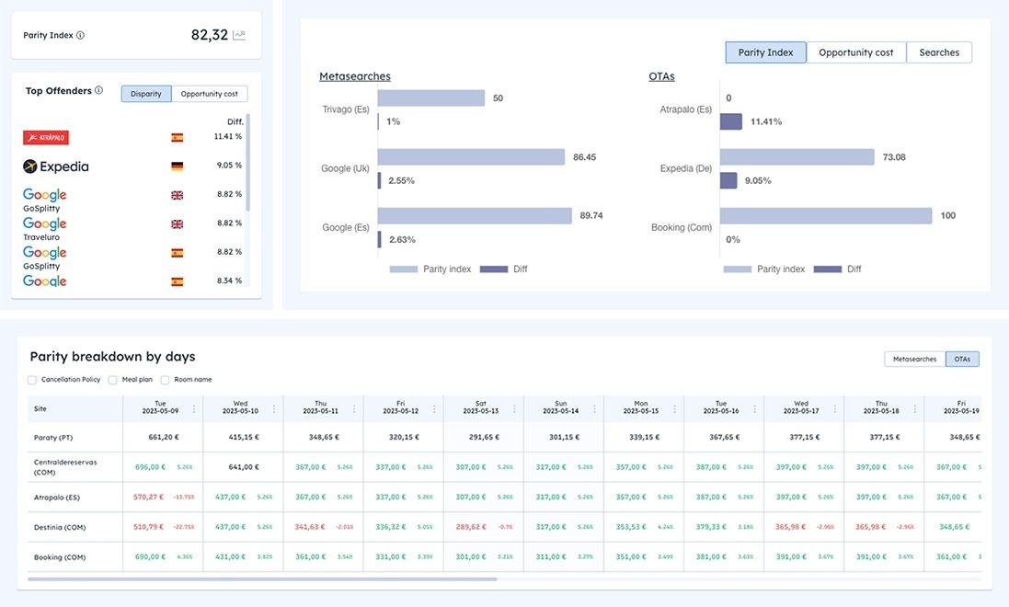Tick the Meal plan checkbox
This screenshot has width=1009, height=607.
(x=112, y=380)
